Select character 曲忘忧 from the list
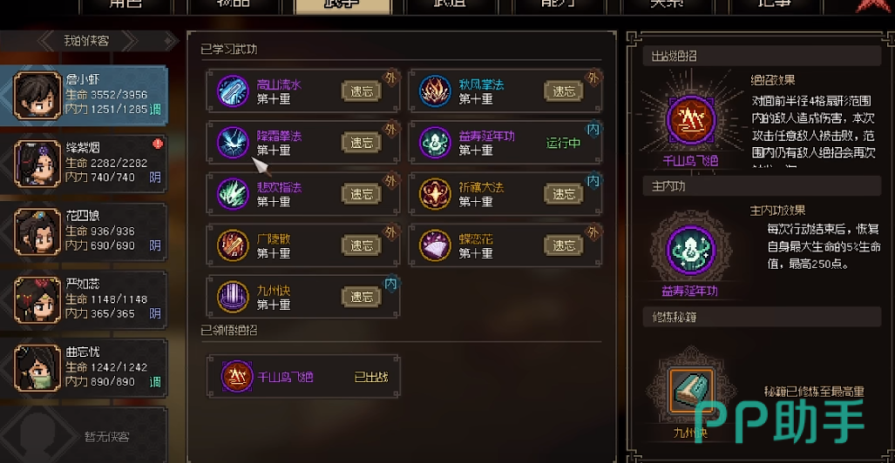Image resolution: width=895 pixels, height=463 pixels. tap(85, 367)
